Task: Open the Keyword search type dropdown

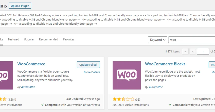Action: pyautogui.click(x=157, y=40)
